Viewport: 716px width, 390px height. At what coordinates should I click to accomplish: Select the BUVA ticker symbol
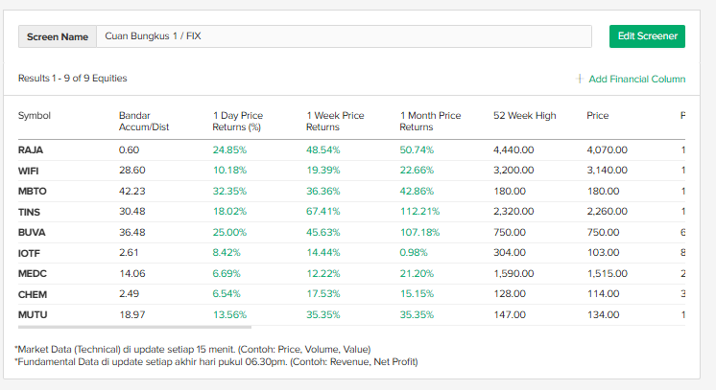click(32, 232)
